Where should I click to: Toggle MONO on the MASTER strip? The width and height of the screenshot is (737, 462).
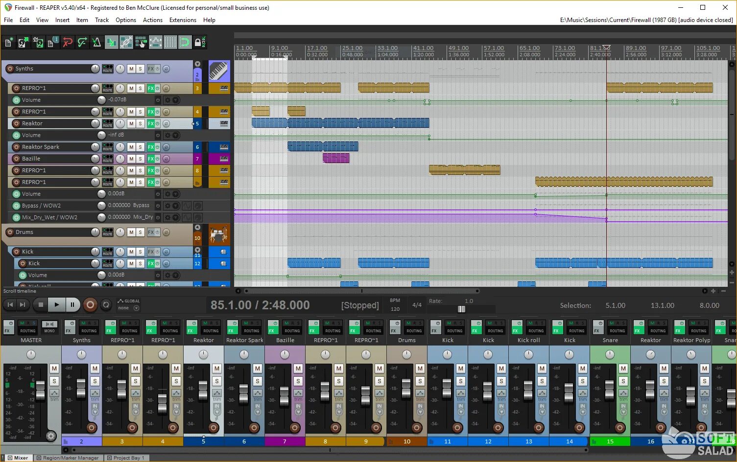click(x=49, y=328)
